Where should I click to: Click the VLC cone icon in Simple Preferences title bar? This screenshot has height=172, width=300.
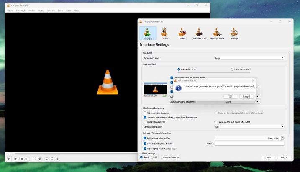[x=141, y=21]
